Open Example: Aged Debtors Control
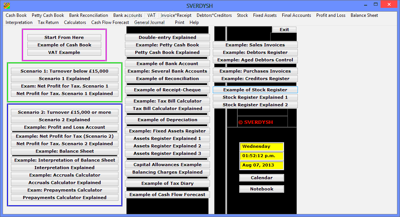Viewport: 400px width, 217px height. tap(255, 60)
